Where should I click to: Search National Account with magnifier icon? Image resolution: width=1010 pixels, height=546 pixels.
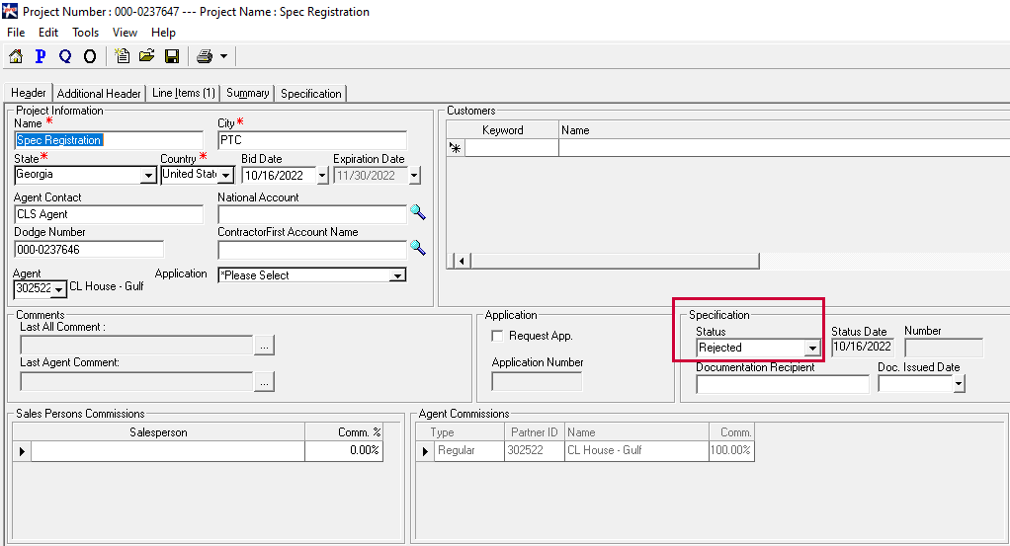click(417, 213)
